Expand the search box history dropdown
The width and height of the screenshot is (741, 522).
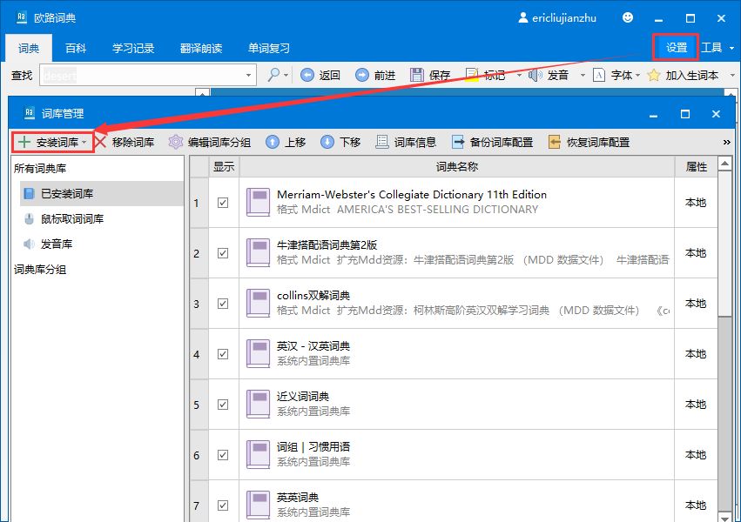pos(248,75)
